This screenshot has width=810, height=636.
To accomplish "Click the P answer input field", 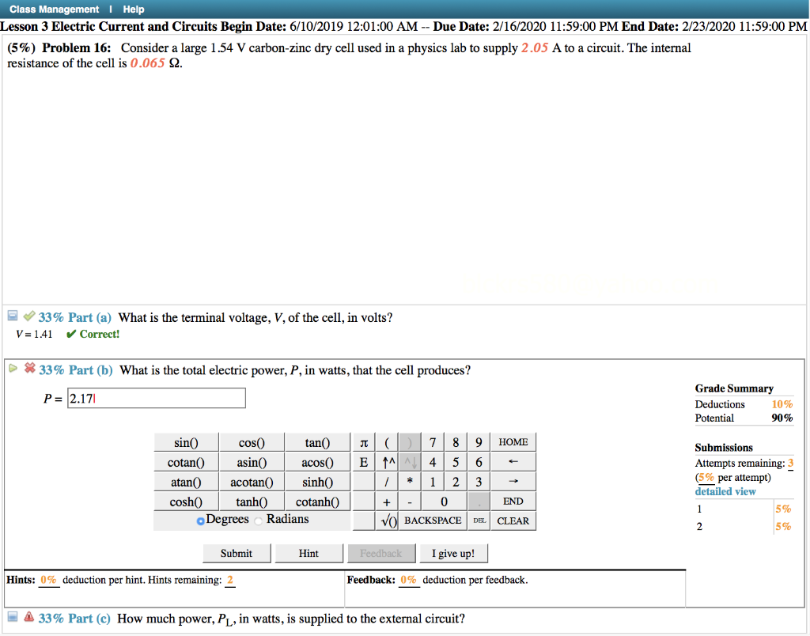I will tap(156, 398).
